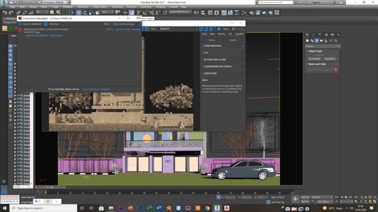Select the Link tool (chain icon)
The width and height of the screenshot is (378, 212).
tap(18, 12)
